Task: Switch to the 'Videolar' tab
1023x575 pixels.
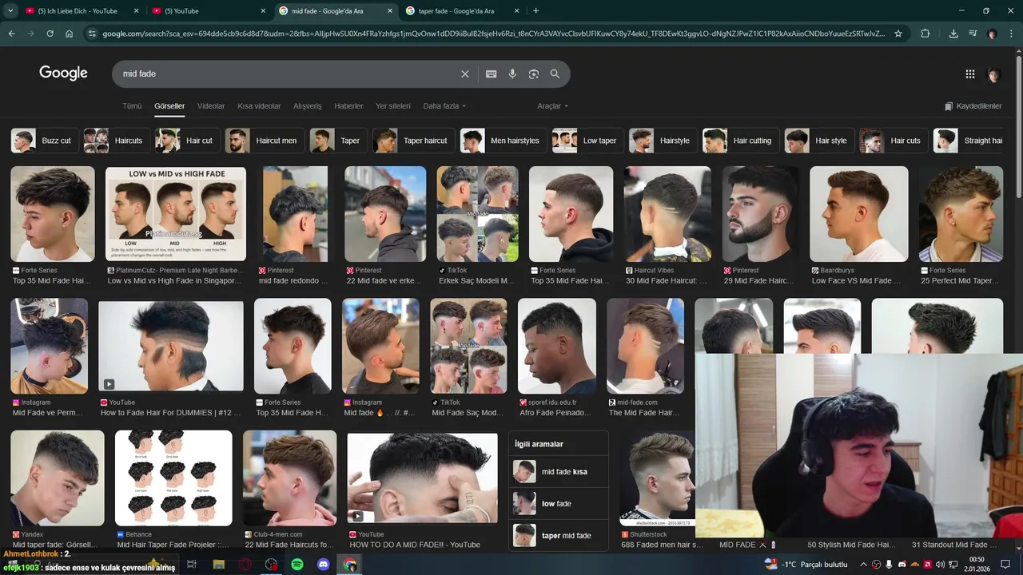Action: [211, 106]
